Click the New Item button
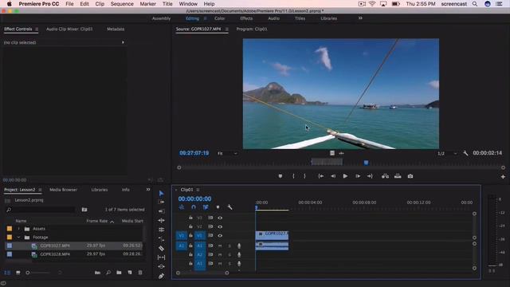 pos(130,273)
